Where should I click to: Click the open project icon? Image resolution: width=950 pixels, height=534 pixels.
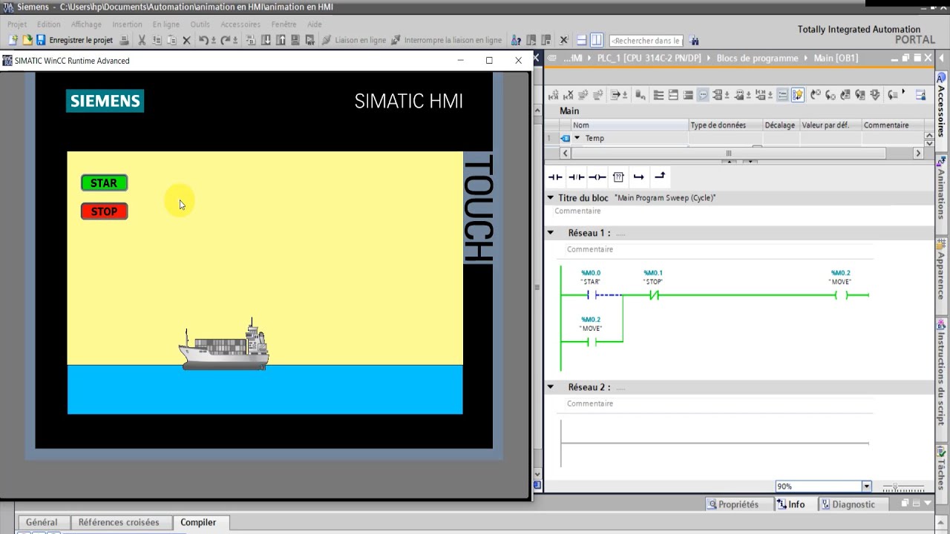pyautogui.click(x=27, y=40)
